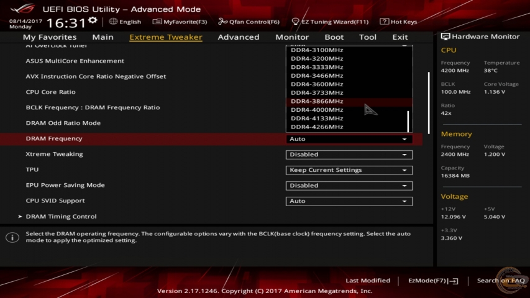Viewport: 530px width, 298px height.
Task: Go to the Boot tab
Action: point(334,37)
